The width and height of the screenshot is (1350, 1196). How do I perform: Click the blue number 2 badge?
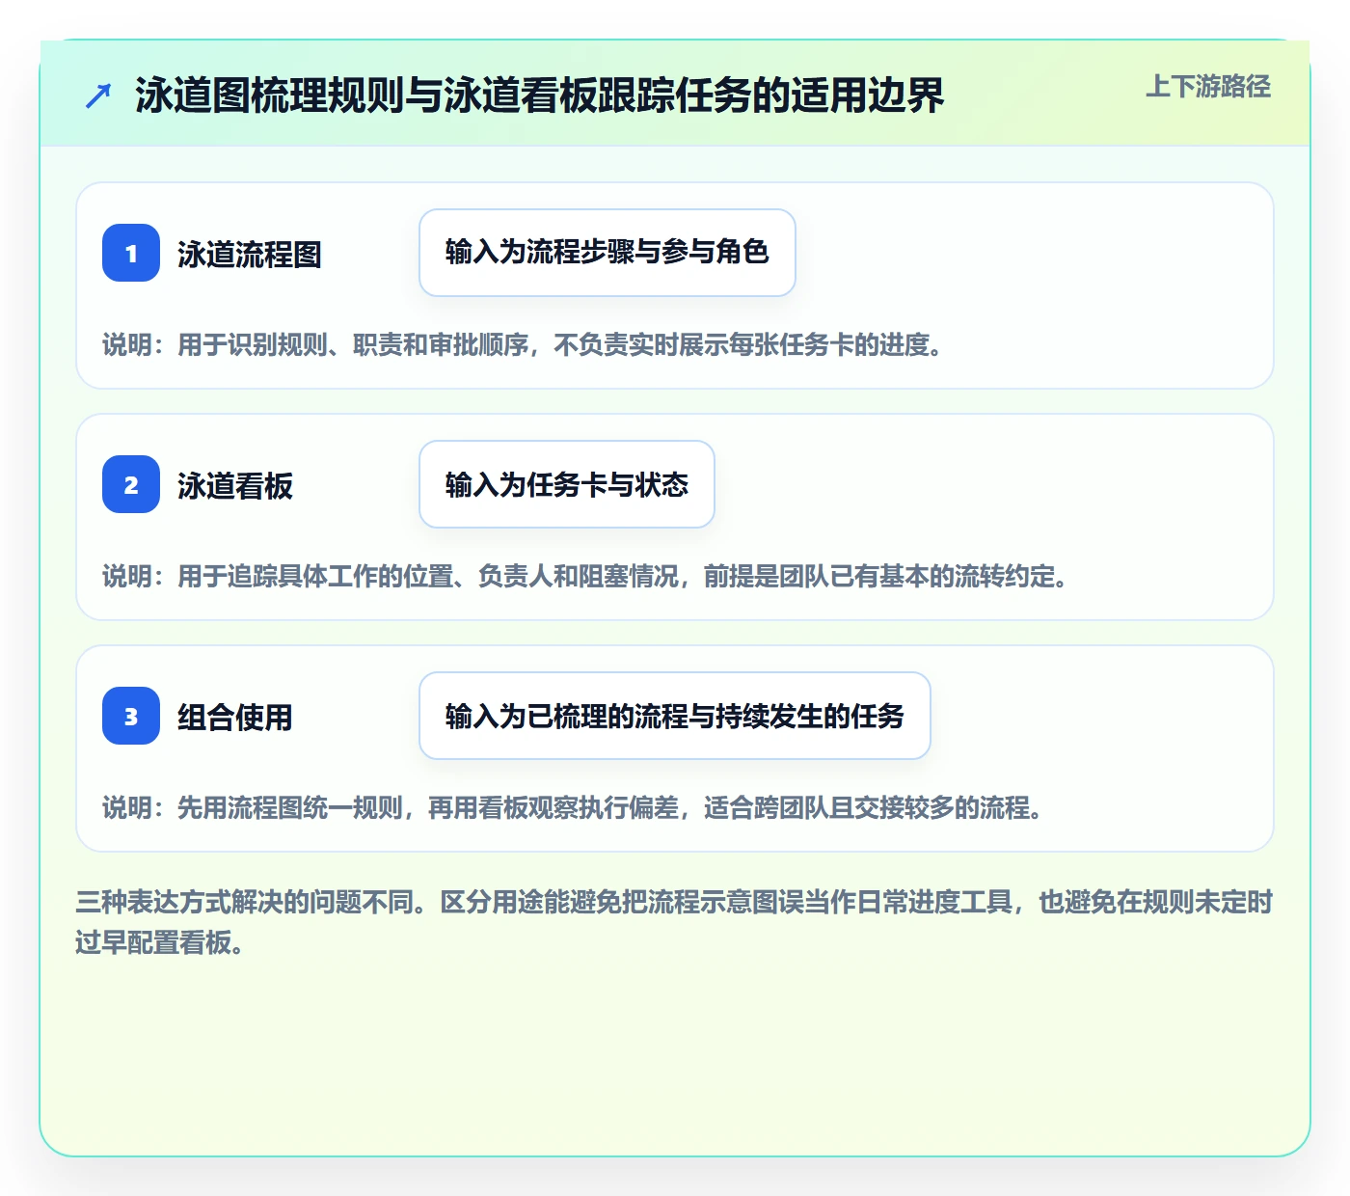point(131,484)
